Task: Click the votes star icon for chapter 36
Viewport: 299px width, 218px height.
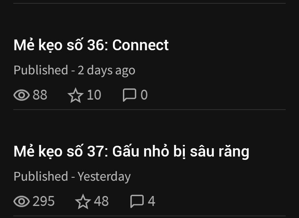Action: coord(76,95)
